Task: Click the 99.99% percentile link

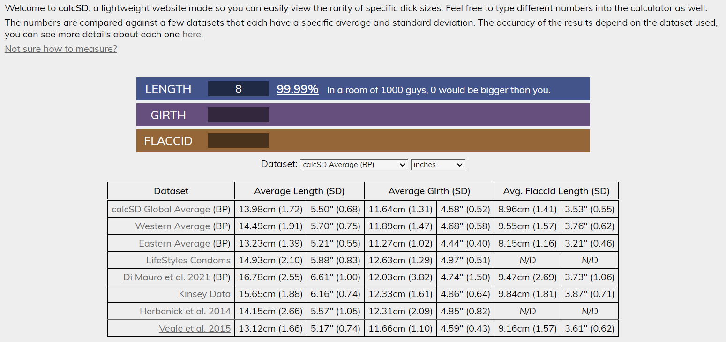Action: (298, 89)
